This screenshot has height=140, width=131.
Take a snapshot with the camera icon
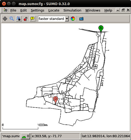pyautogui.click(x=81, y=19)
